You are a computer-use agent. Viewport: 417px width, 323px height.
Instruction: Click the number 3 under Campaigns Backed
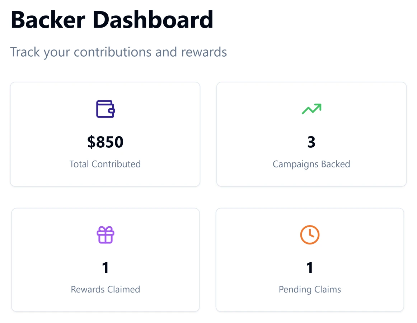coord(311,142)
